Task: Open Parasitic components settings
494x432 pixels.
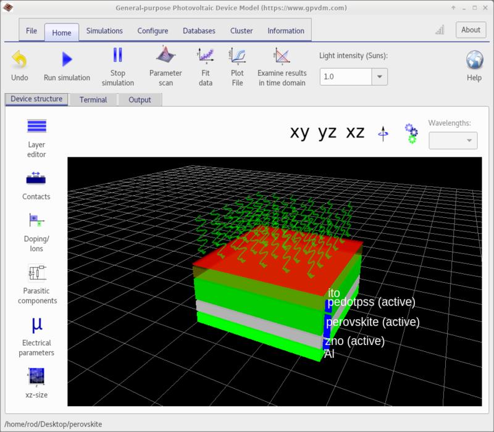Action: tap(36, 273)
